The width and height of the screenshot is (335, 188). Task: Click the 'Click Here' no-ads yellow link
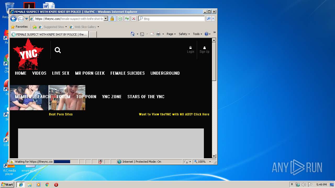202,114
